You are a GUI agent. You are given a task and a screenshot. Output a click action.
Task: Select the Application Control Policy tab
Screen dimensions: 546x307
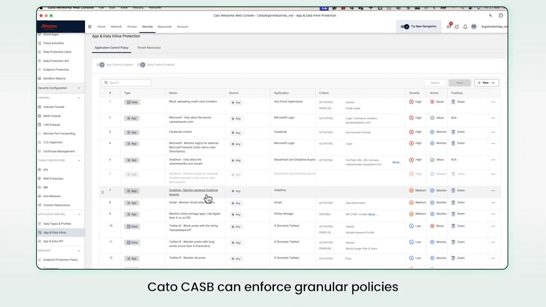click(111, 48)
